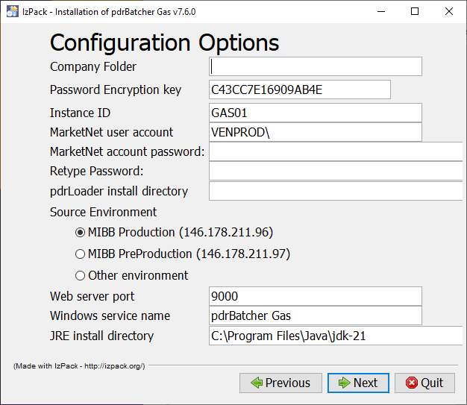The height and width of the screenshot is (405, 467).
Task: Click the Web server port field
Action: [x=316, y=296]
